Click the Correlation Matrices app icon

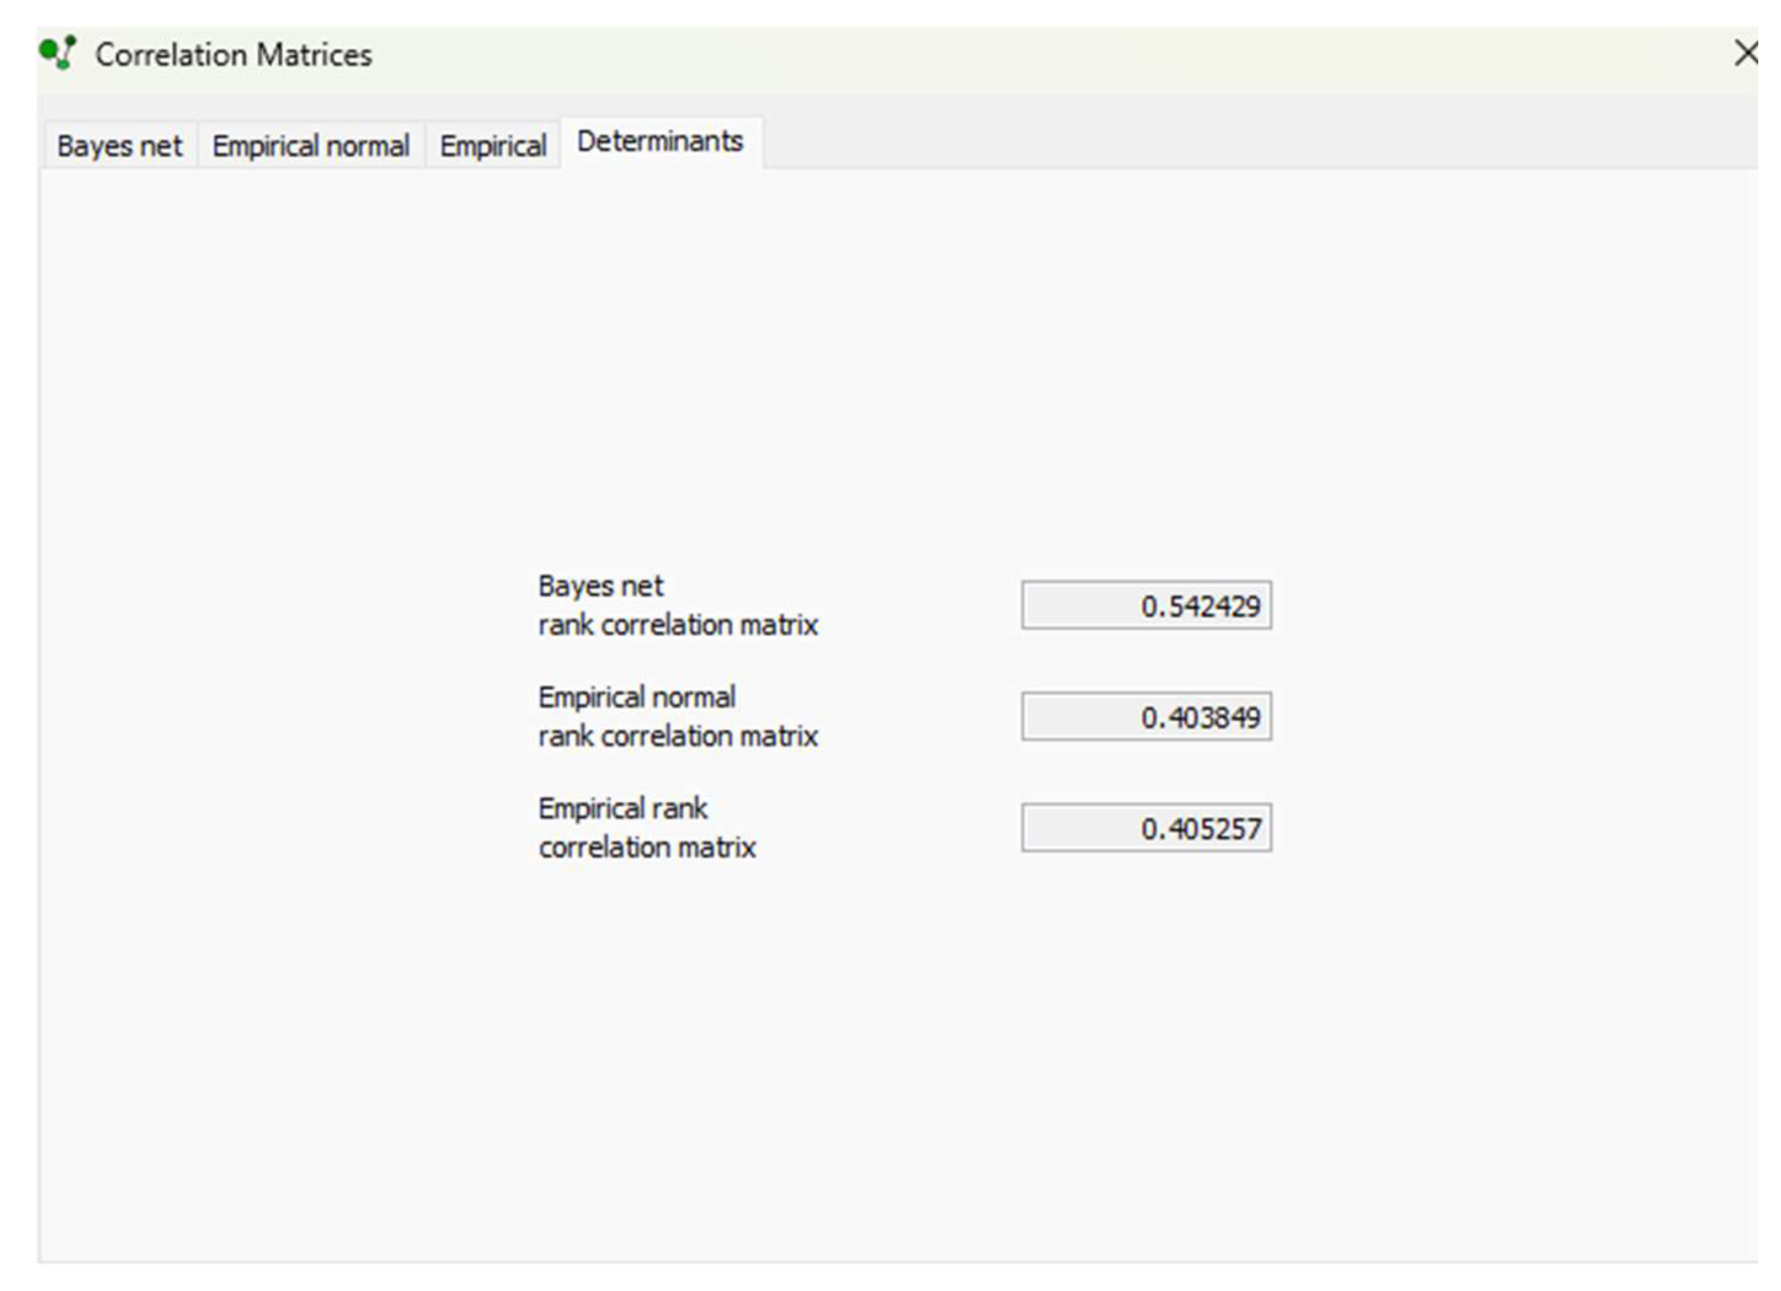coord(56,53)
